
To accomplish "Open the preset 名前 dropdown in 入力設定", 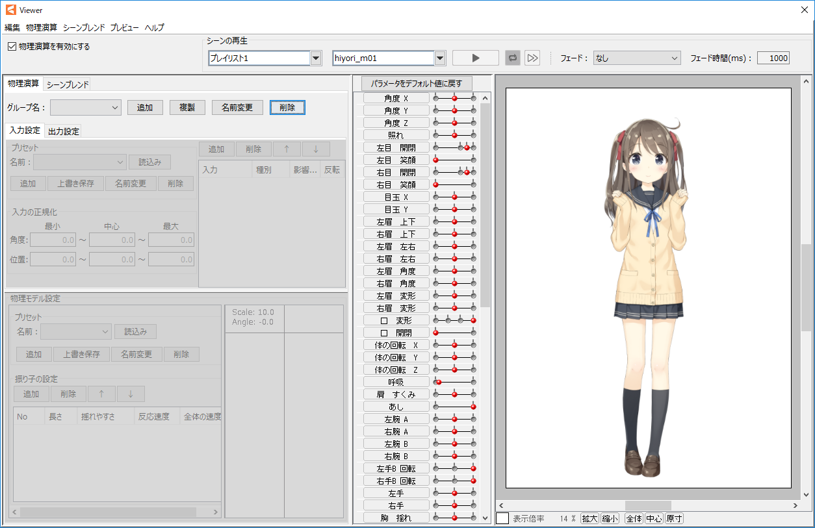I will [x=80, y=162].
